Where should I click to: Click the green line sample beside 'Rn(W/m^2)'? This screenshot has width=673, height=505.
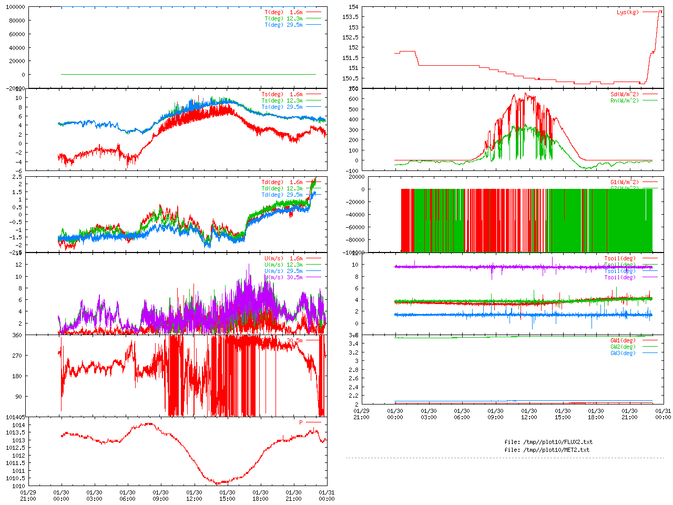650,100
